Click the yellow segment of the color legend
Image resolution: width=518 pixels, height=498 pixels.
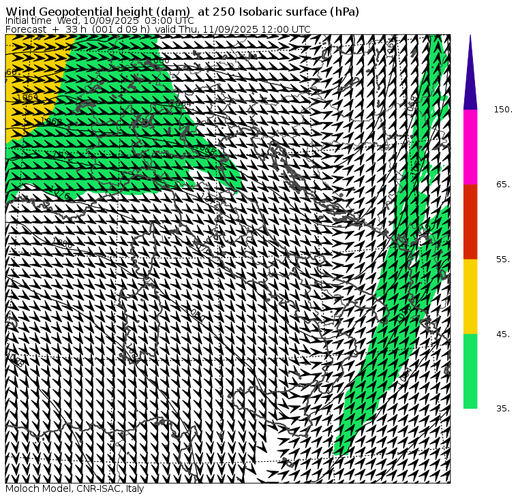pyautogui.click(x=470, y=296)
